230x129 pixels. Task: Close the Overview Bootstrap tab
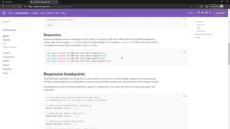(56, 2)
